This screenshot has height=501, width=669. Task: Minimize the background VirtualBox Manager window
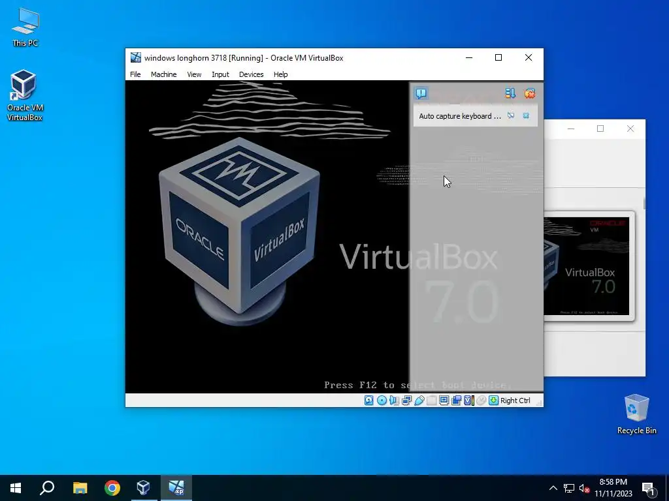571,129
